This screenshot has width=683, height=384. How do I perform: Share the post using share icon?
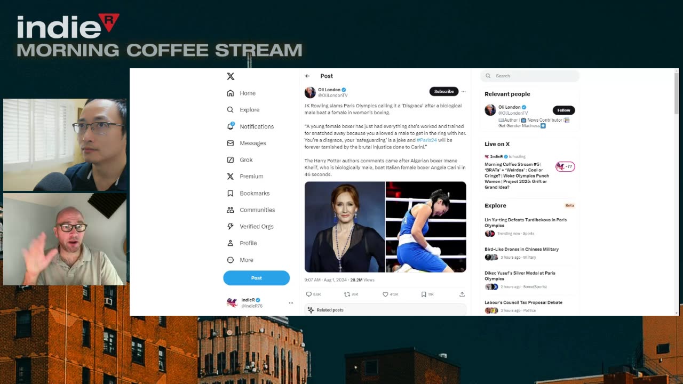point(462,294)
